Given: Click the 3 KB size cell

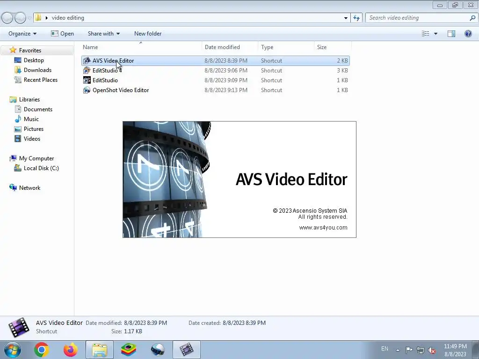Looking at the screenshot, I should pos(342,71).
